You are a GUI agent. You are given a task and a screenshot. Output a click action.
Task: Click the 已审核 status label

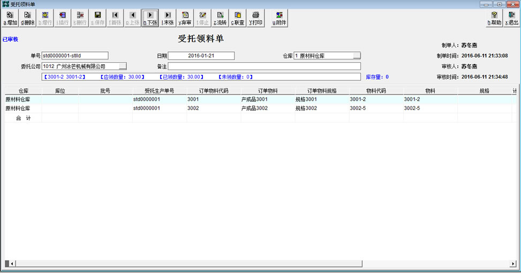(x=10, y=39)
